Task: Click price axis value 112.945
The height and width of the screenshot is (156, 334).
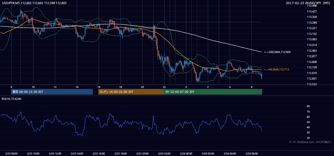Action: [312, 51]
